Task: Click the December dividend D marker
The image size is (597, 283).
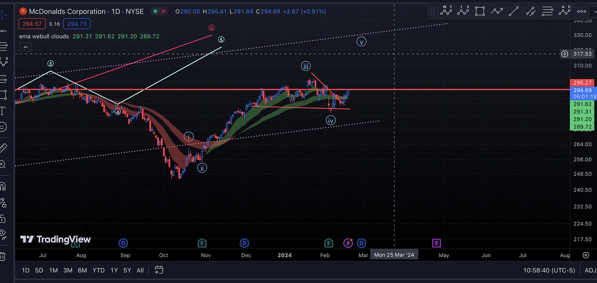Action: point(244,243)
